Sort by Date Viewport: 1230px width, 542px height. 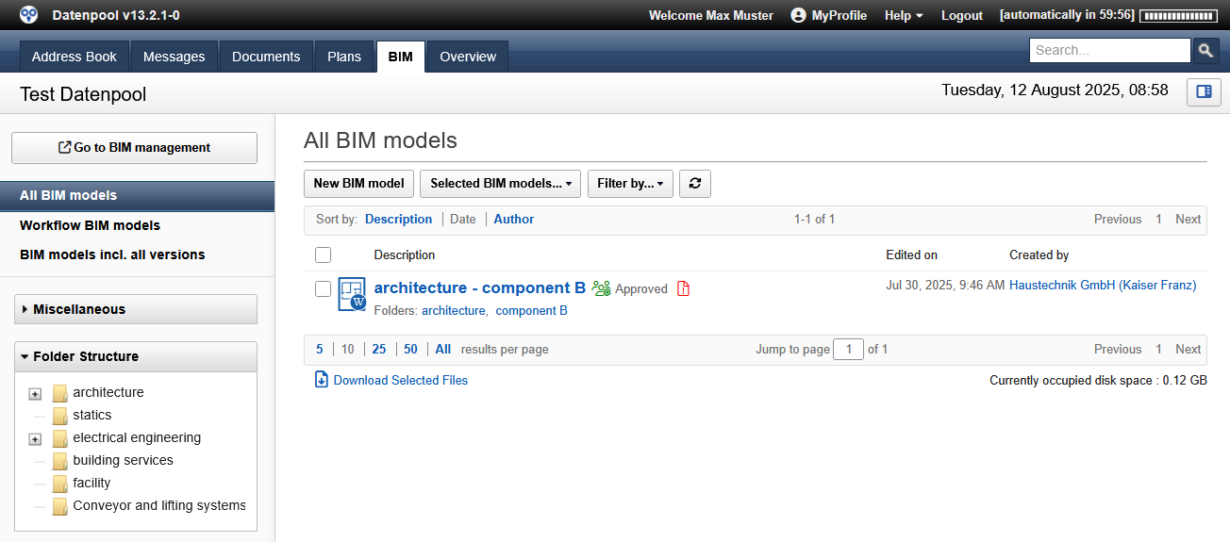pos(463,219)
